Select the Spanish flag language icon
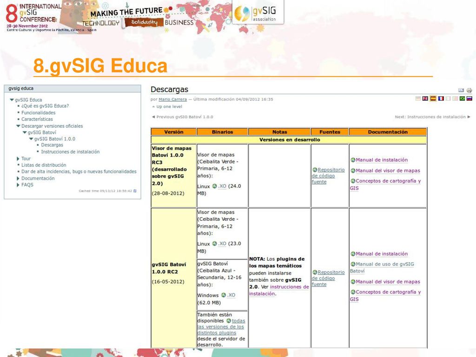The width and height of the screenshot is (476, 357). [433, 99]
